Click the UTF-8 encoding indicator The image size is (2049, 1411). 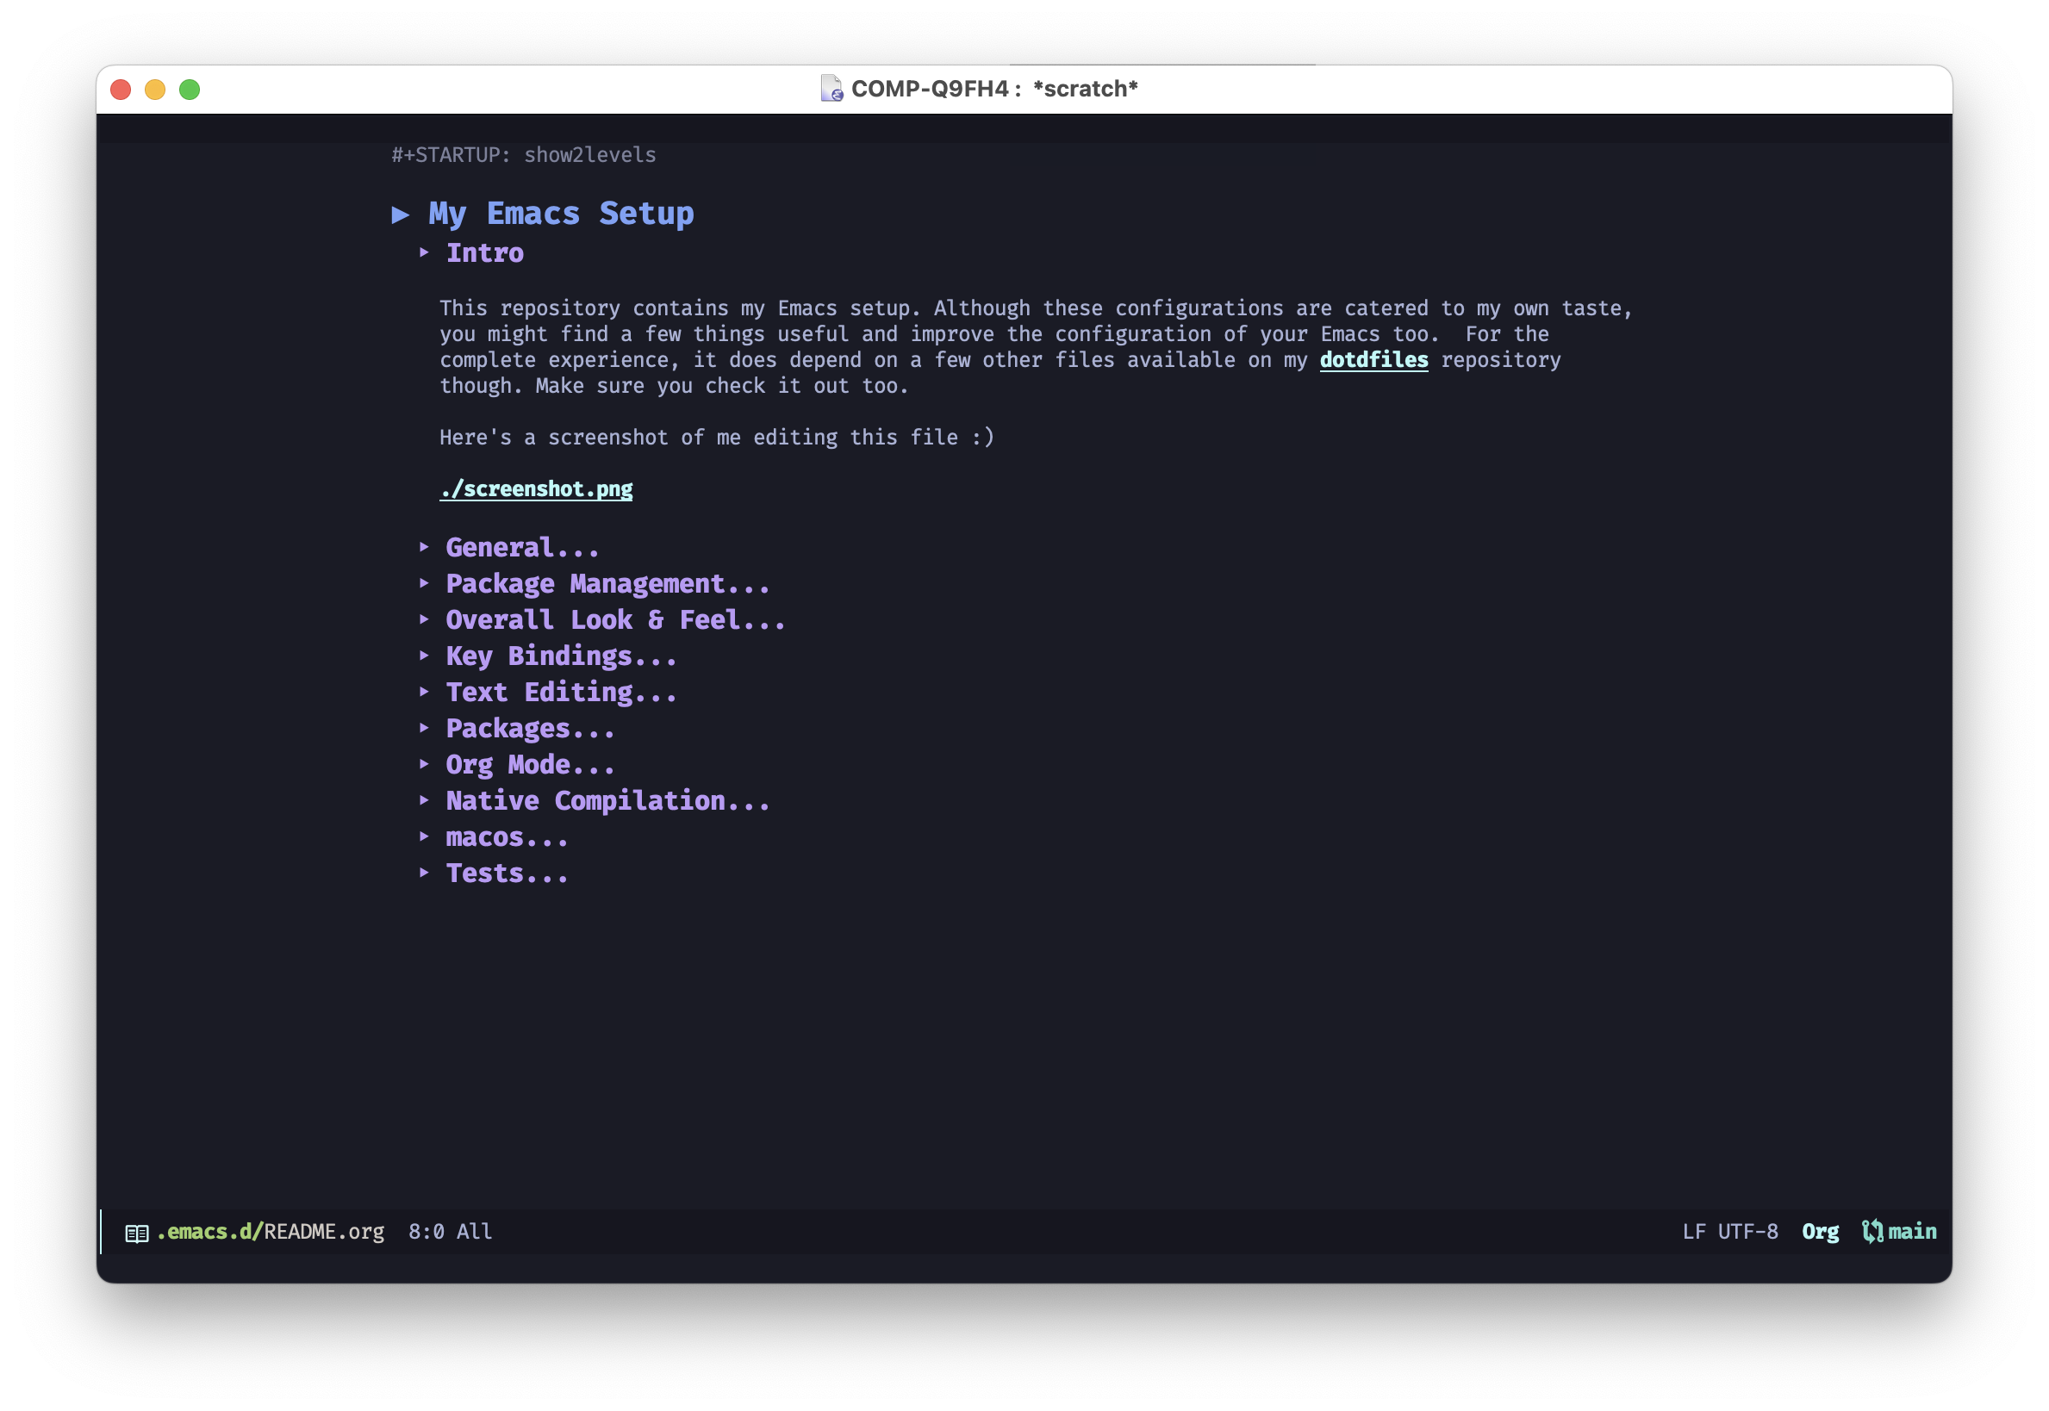point(1747,1232)
